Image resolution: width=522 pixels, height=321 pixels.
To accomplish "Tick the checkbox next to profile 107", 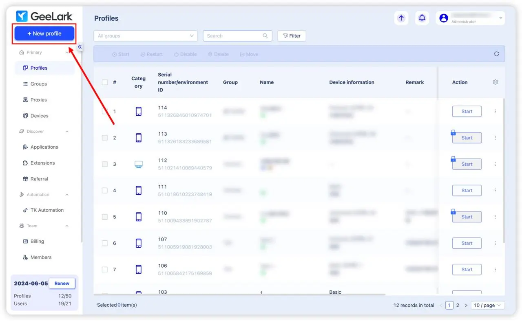I will (x=104, y=243).
